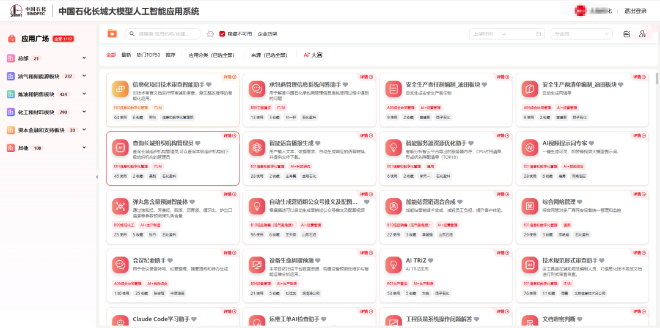Favorite 承包商管理信息系统问答助手 with heart
The image size is (660, 328).
(345, 84)
